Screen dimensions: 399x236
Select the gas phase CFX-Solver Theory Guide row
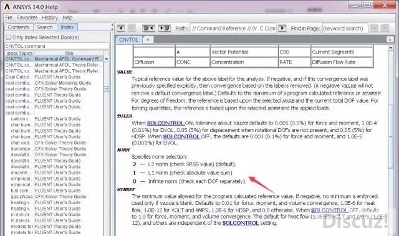pyautogui.click(x=54, y=196)
